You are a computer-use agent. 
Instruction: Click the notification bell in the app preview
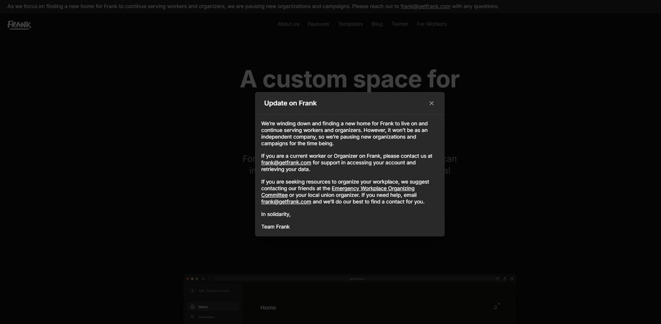(496, 307)
